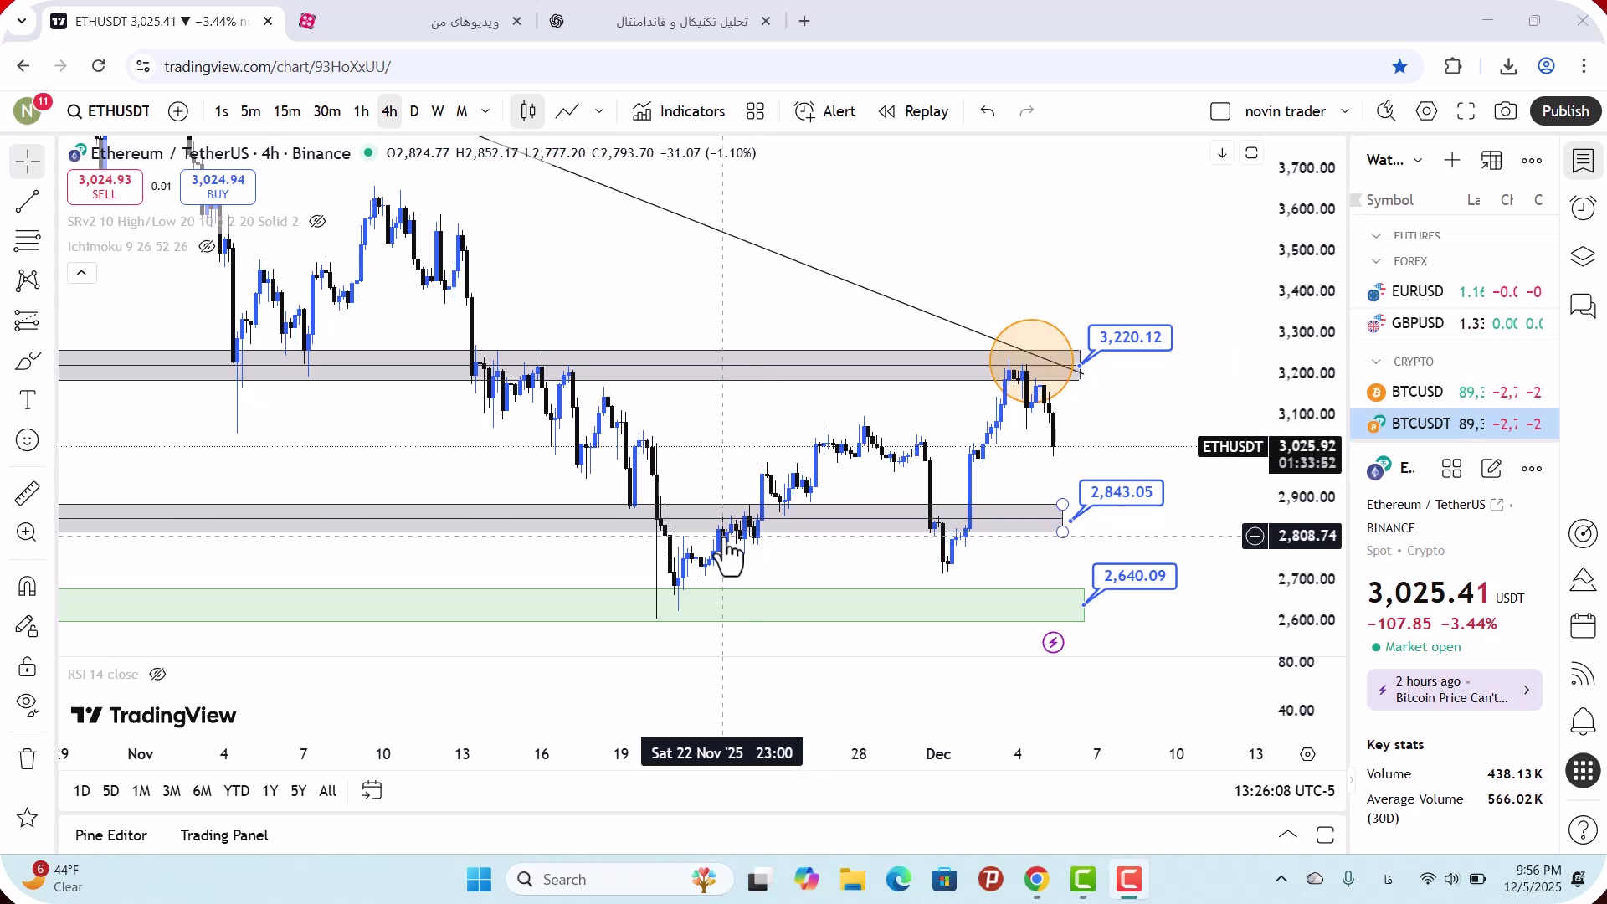Start bar Replay mode
Image resolution: width=1607 pixels, height=904 pixels.
[x=913, y=111]
